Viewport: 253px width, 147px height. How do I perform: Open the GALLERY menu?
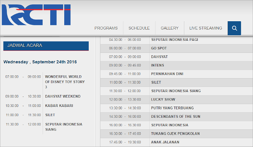click(x=169, y=28)
